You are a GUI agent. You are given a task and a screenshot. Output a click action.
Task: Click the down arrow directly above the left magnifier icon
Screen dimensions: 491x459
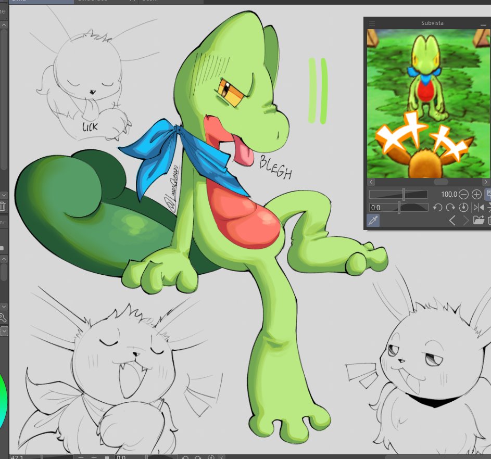(x=4, y=307)
